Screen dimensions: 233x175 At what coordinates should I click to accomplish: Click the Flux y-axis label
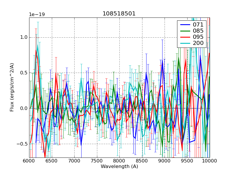tap(12, 87)
